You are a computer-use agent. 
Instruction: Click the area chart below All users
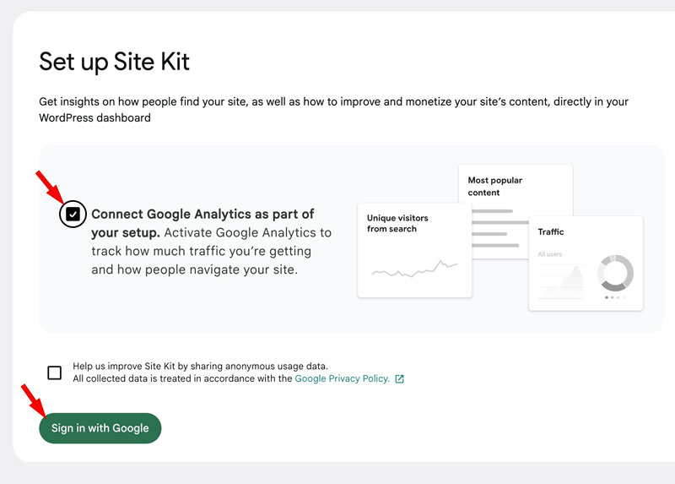(561, 282)
